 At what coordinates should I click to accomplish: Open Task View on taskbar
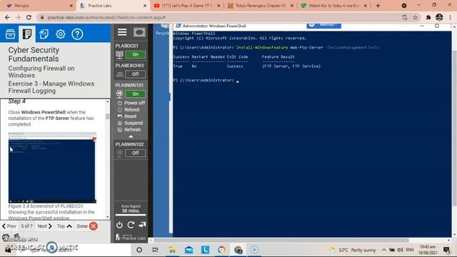[156, 250]
